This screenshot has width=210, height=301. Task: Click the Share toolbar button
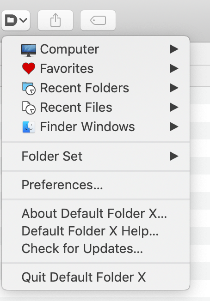click(x=56, y=20)
